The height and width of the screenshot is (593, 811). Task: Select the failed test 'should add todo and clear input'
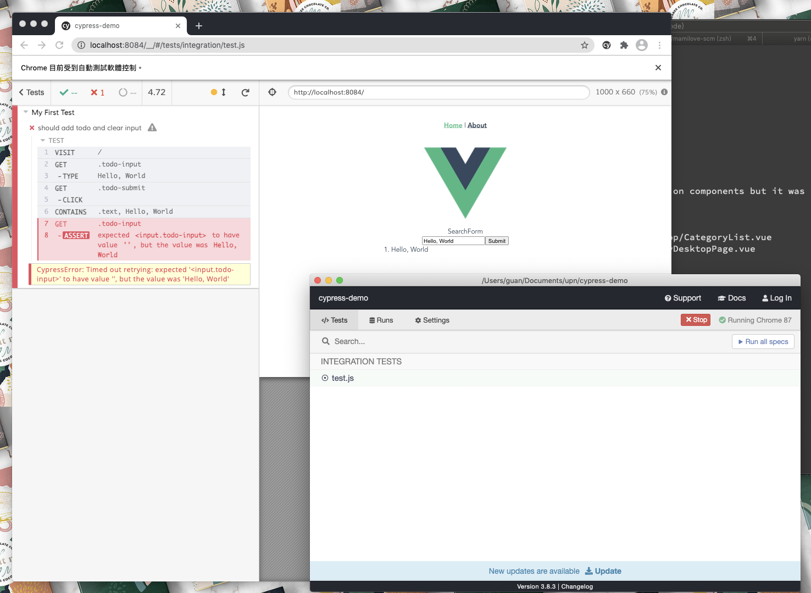(90, 128)
